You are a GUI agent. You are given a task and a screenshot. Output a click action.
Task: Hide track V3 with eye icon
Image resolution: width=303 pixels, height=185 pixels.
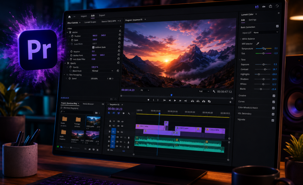click(x=122, y=122)
